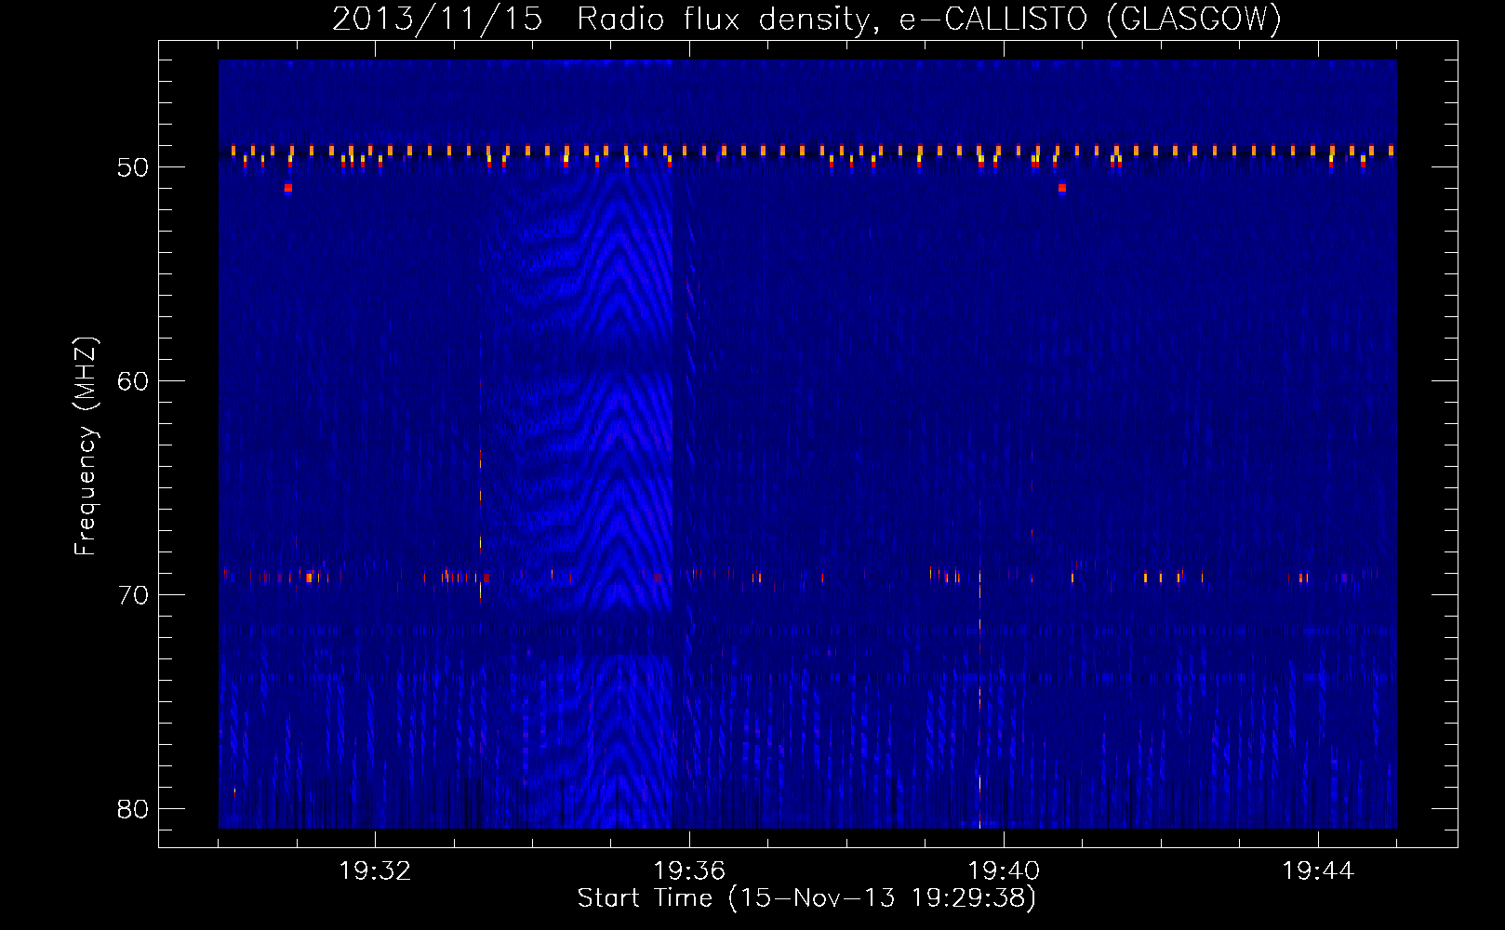The image size is (1505, 930).
Task: Click the 70 frequency tick label
Action: point(134,595)
